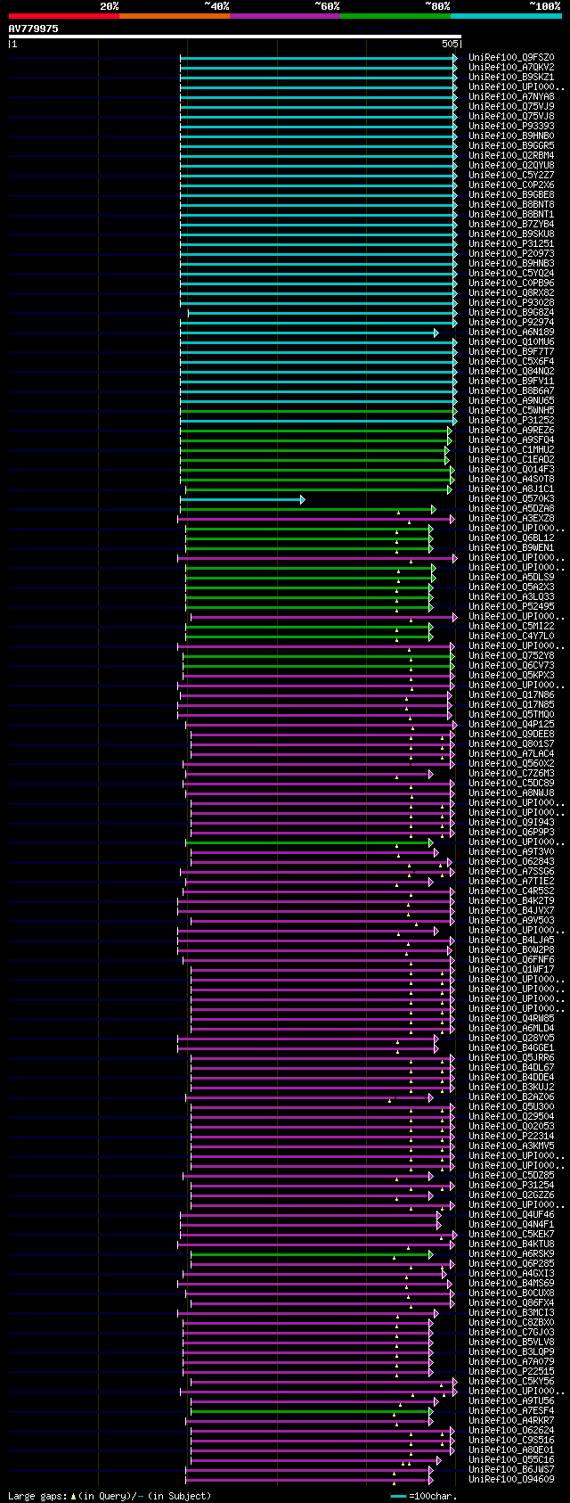
Task: Select label UniRef100_Q570K3
Action: tap(511, 498)
